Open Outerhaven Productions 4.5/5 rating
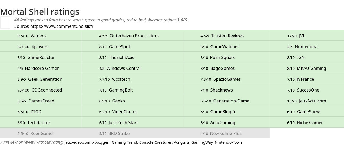Viewport: 344px width, 145px height. tap(129, 36)
